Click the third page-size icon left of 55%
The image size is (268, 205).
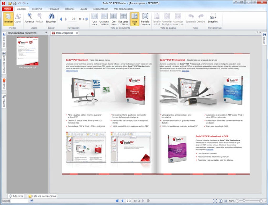[x=226, y=201]
